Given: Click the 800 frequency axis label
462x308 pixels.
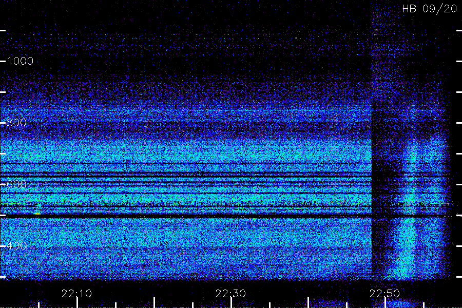Looking at the screenshot, I should [16, 123].
